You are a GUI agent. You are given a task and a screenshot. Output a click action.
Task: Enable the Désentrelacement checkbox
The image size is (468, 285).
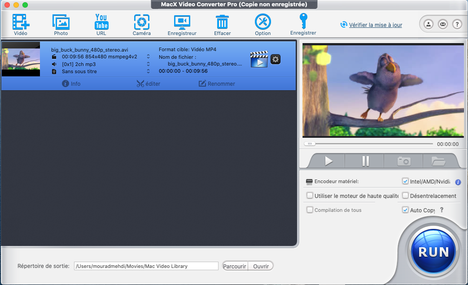point(405,196)
